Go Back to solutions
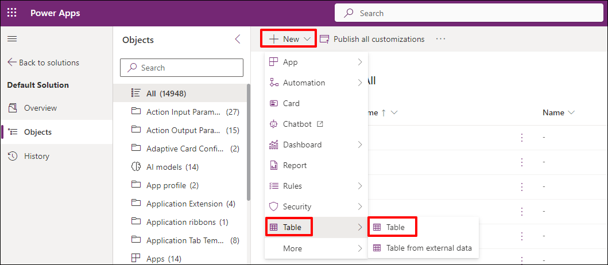Viewport: 608px width, 265px height. click(x=43, y=63)
